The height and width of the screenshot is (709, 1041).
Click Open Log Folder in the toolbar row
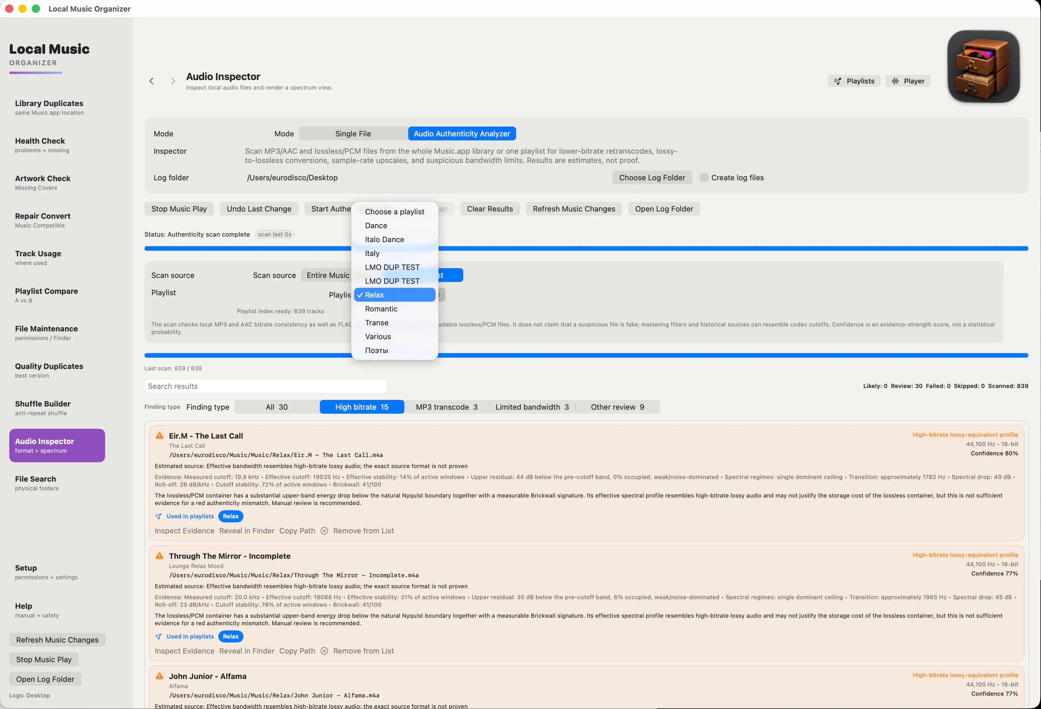[664, 209]
